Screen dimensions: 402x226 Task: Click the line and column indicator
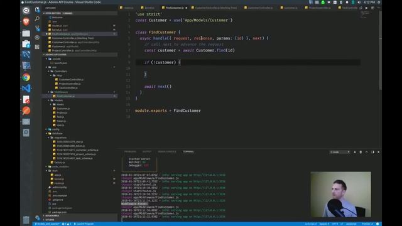pos(311,224)
